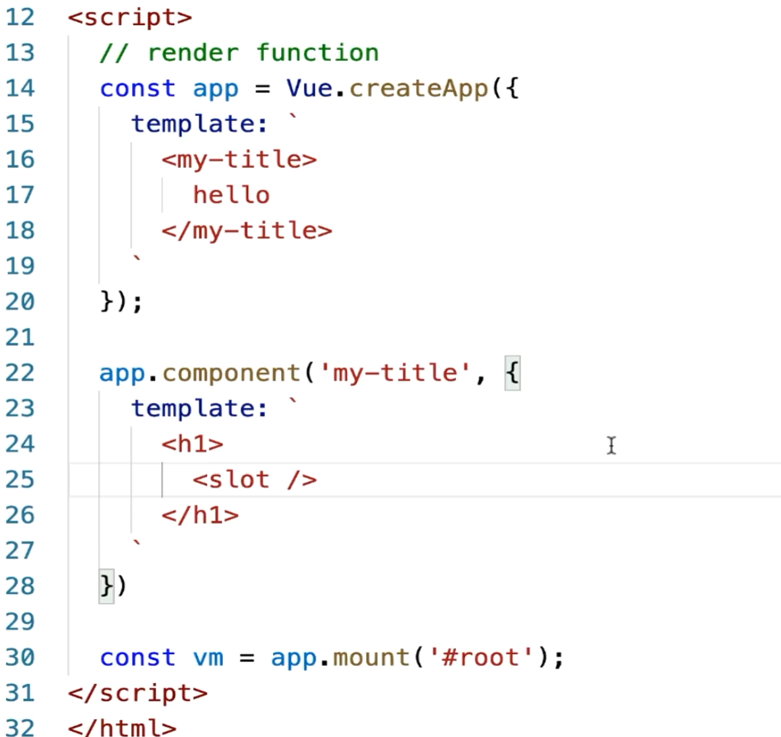This screenshot has width=781, height=737.
Task: Click the closing backtick on line 19
Action: tap(137, 259)
